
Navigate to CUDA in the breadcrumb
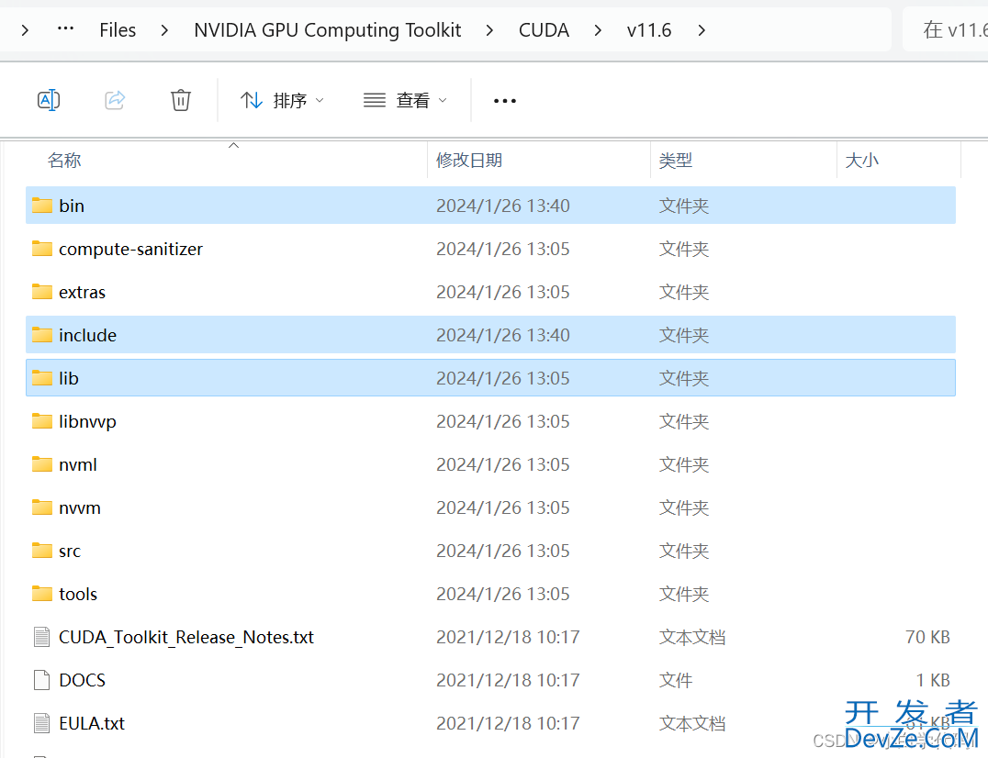[544, 30]
